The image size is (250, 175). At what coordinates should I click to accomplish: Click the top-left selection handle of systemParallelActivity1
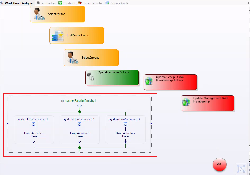point(8,96)
